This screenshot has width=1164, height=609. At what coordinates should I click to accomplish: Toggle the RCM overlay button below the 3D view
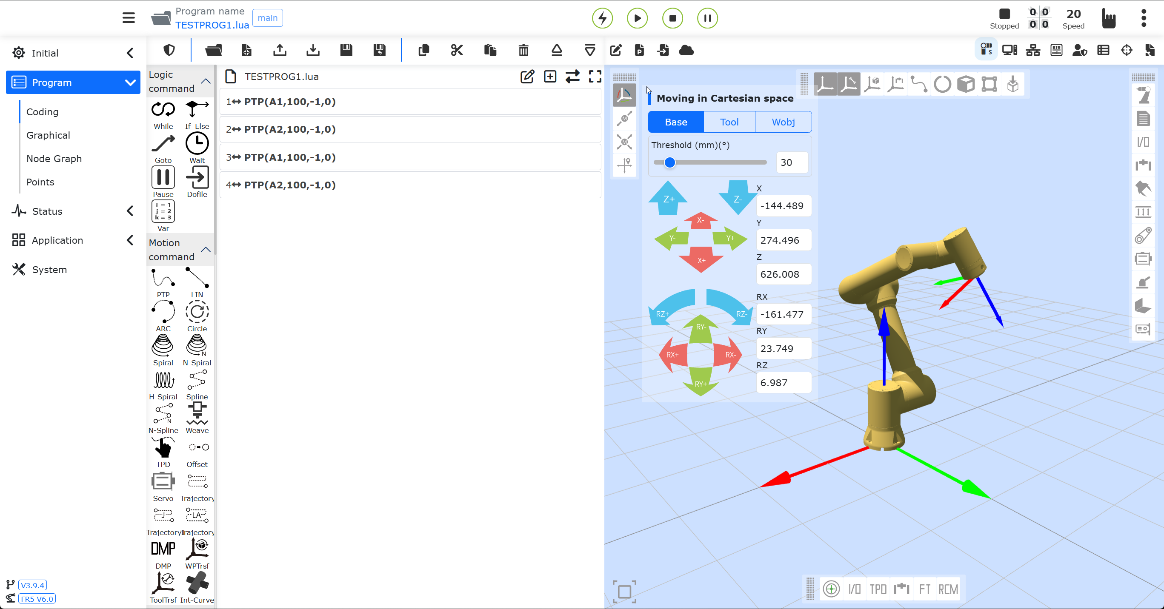click(x=948, y=589)
